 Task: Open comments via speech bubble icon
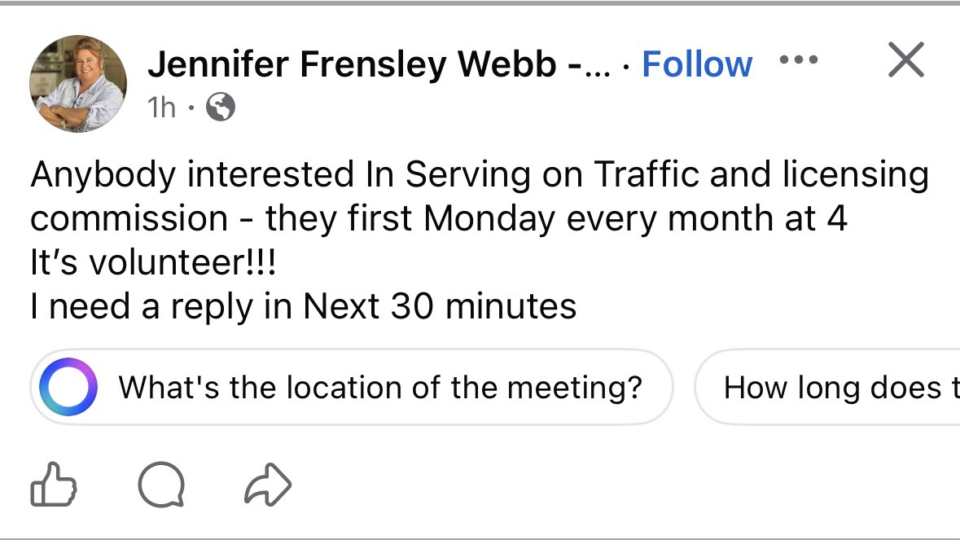point(160,486)
